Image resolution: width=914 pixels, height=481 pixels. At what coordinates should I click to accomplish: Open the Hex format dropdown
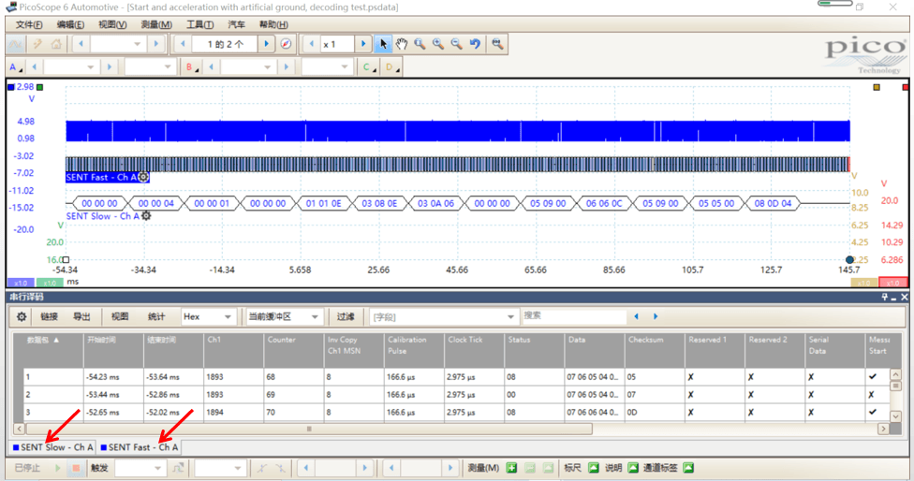point(208,317)
